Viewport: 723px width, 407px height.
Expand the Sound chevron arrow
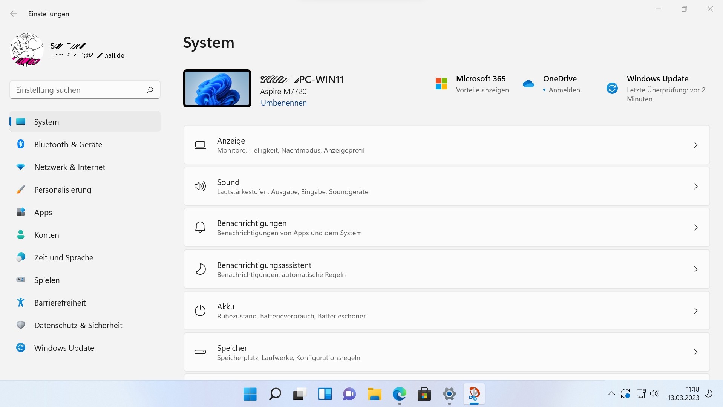(695, 186)
